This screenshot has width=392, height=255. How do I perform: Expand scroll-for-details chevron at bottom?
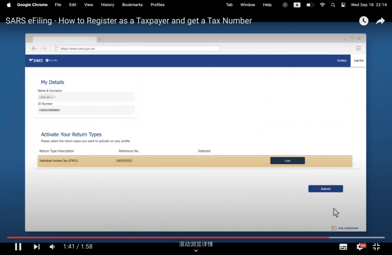click(196, 251)
